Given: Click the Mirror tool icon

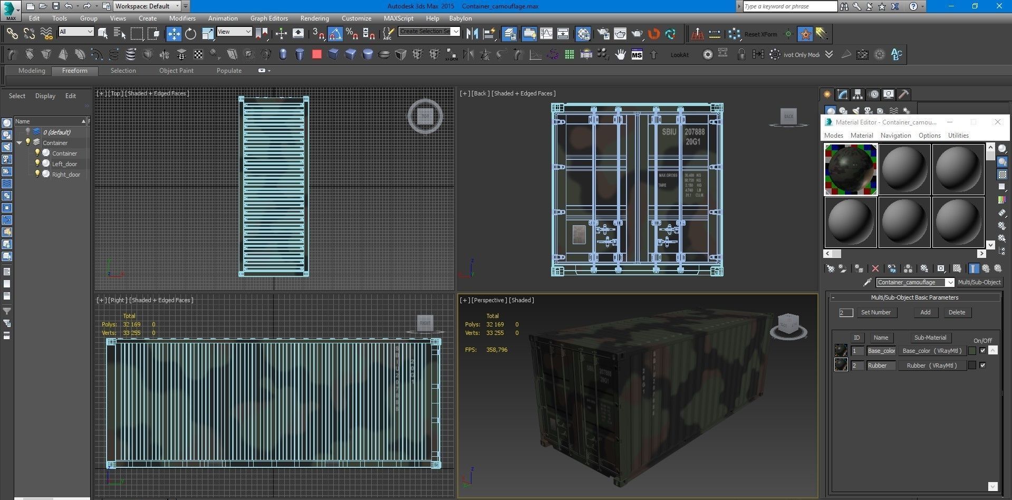Looking at the screenshot, I should tap(472, 34).
